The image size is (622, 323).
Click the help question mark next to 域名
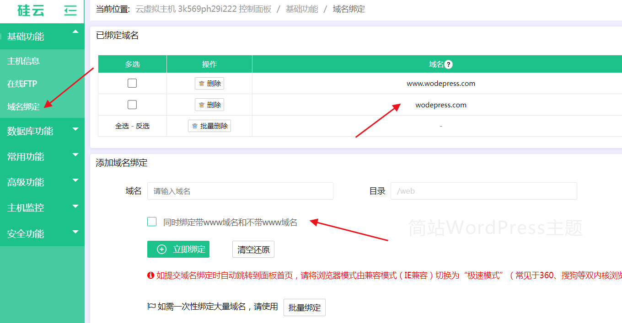[448, 64]
